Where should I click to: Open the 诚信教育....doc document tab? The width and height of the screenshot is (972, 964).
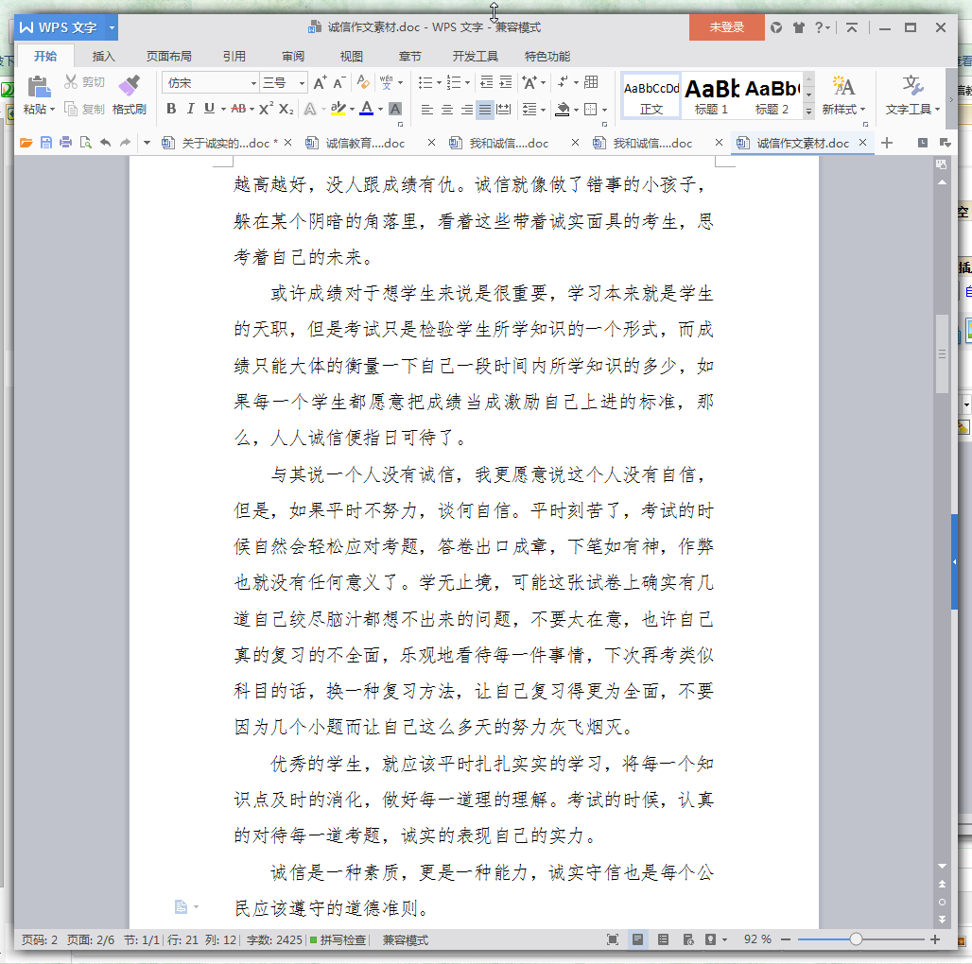pyautogui.click(x=365, y=143)
